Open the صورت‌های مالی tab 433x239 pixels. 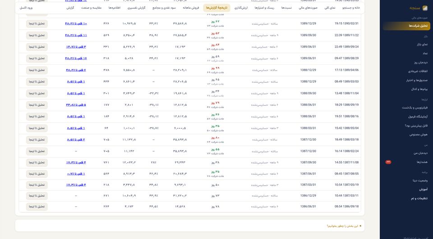(308, 8)
